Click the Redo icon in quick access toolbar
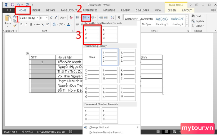 coord(27,5)
